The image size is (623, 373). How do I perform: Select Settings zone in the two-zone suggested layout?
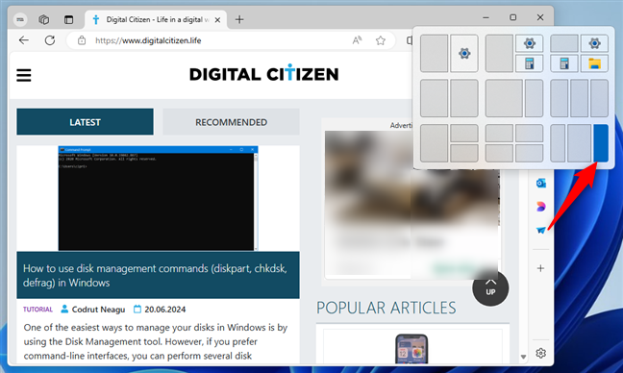tap(464, 53)
